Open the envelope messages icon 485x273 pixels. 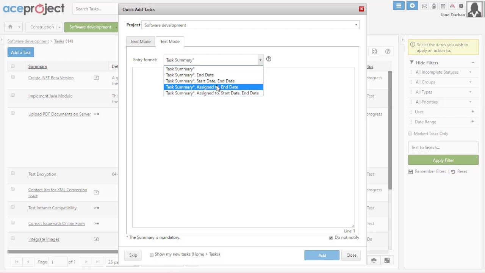click(x=424, y=6)
